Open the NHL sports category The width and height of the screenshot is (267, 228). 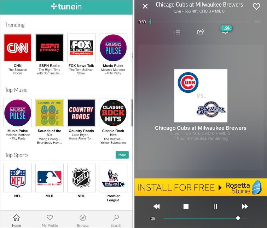point(81,178)
